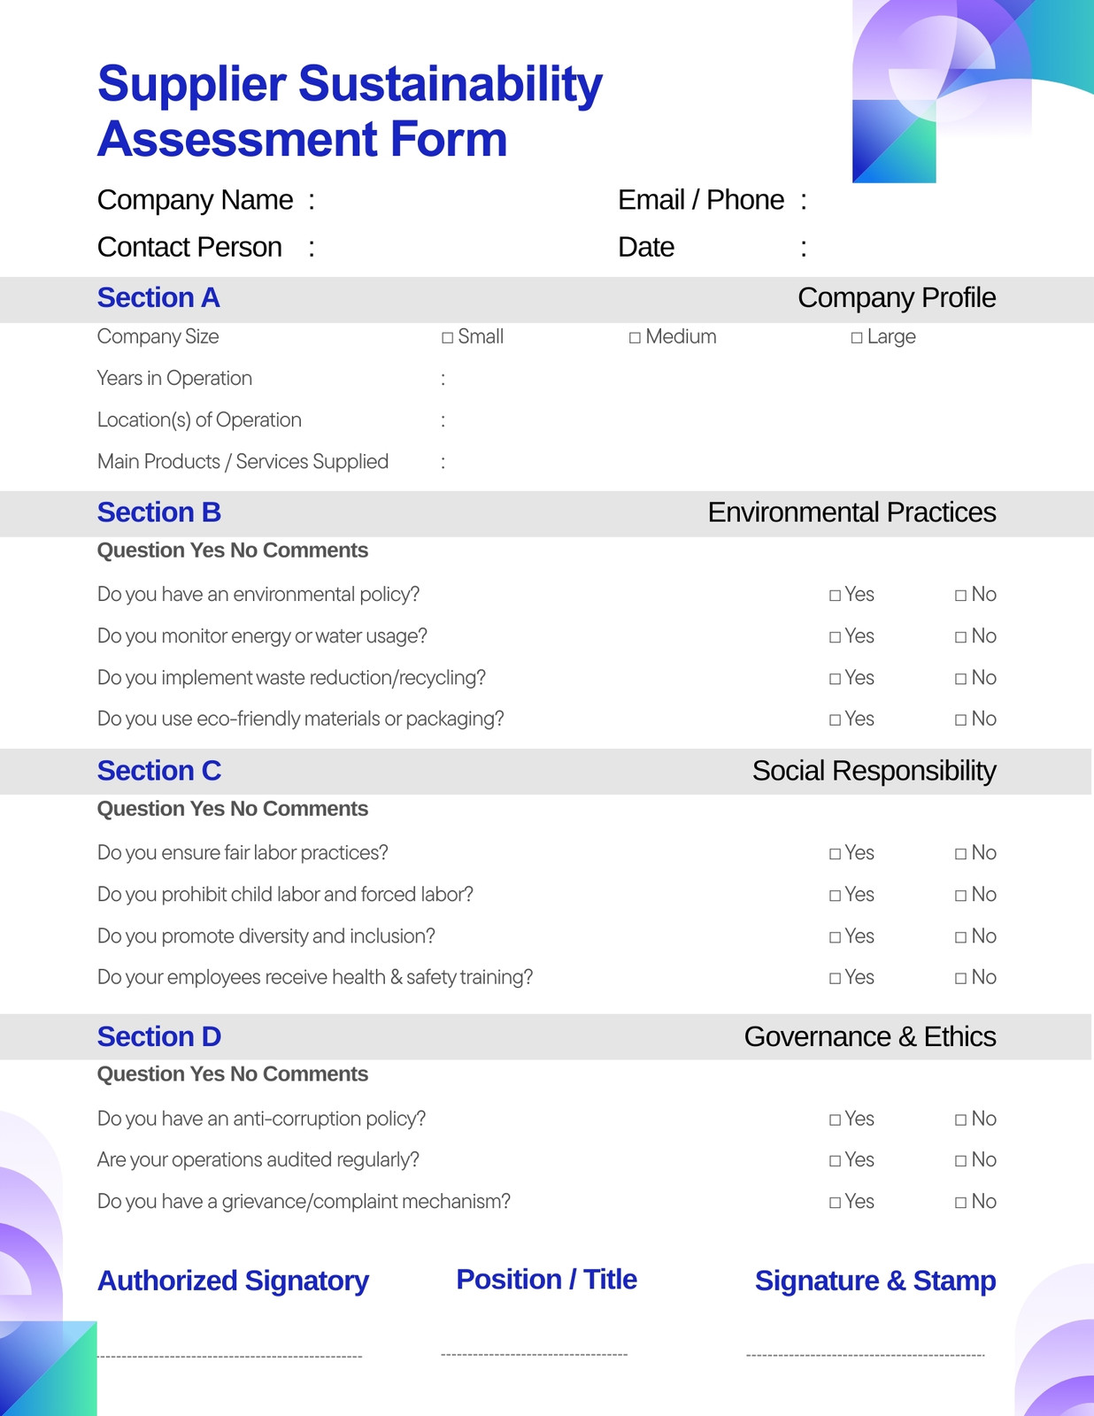Check the Medium company size box

pyautogui.click(x=635, y=338)
